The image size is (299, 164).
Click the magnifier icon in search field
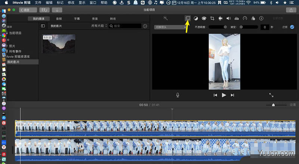tap(111, 26)
